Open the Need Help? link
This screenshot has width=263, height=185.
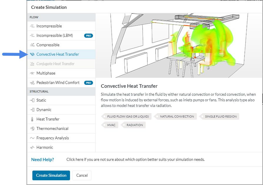click(43, 160)
